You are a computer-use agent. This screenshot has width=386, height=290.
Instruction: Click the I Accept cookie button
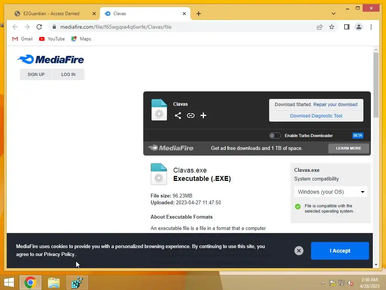click(x=340, y=251)
